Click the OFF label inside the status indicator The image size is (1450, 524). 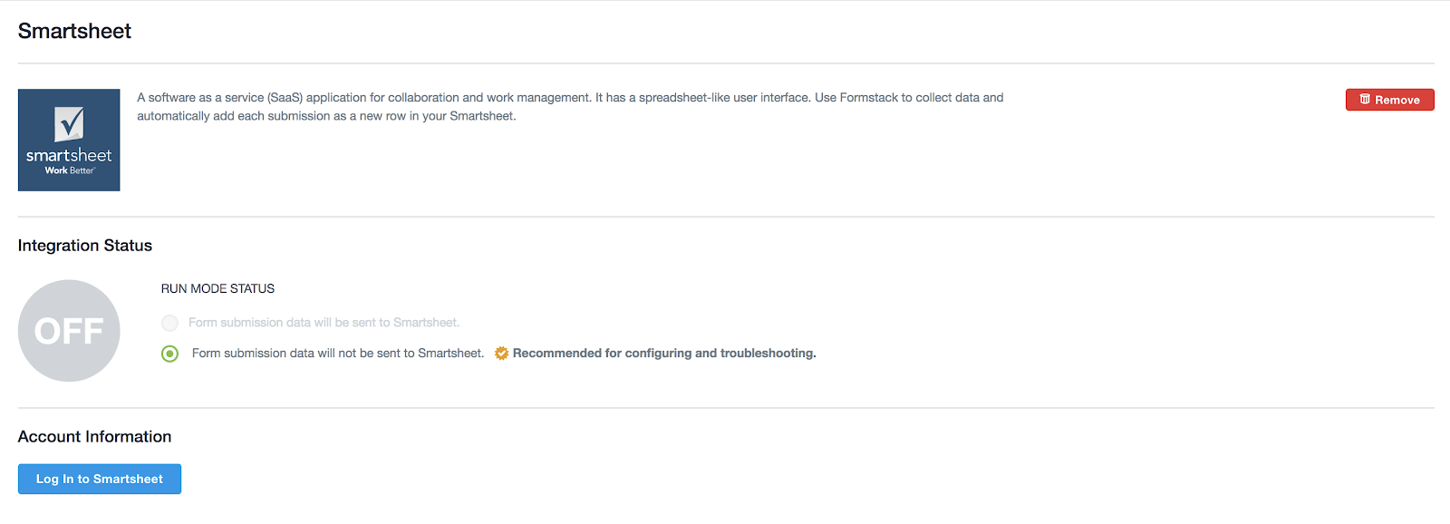click(x=69, y=331)
